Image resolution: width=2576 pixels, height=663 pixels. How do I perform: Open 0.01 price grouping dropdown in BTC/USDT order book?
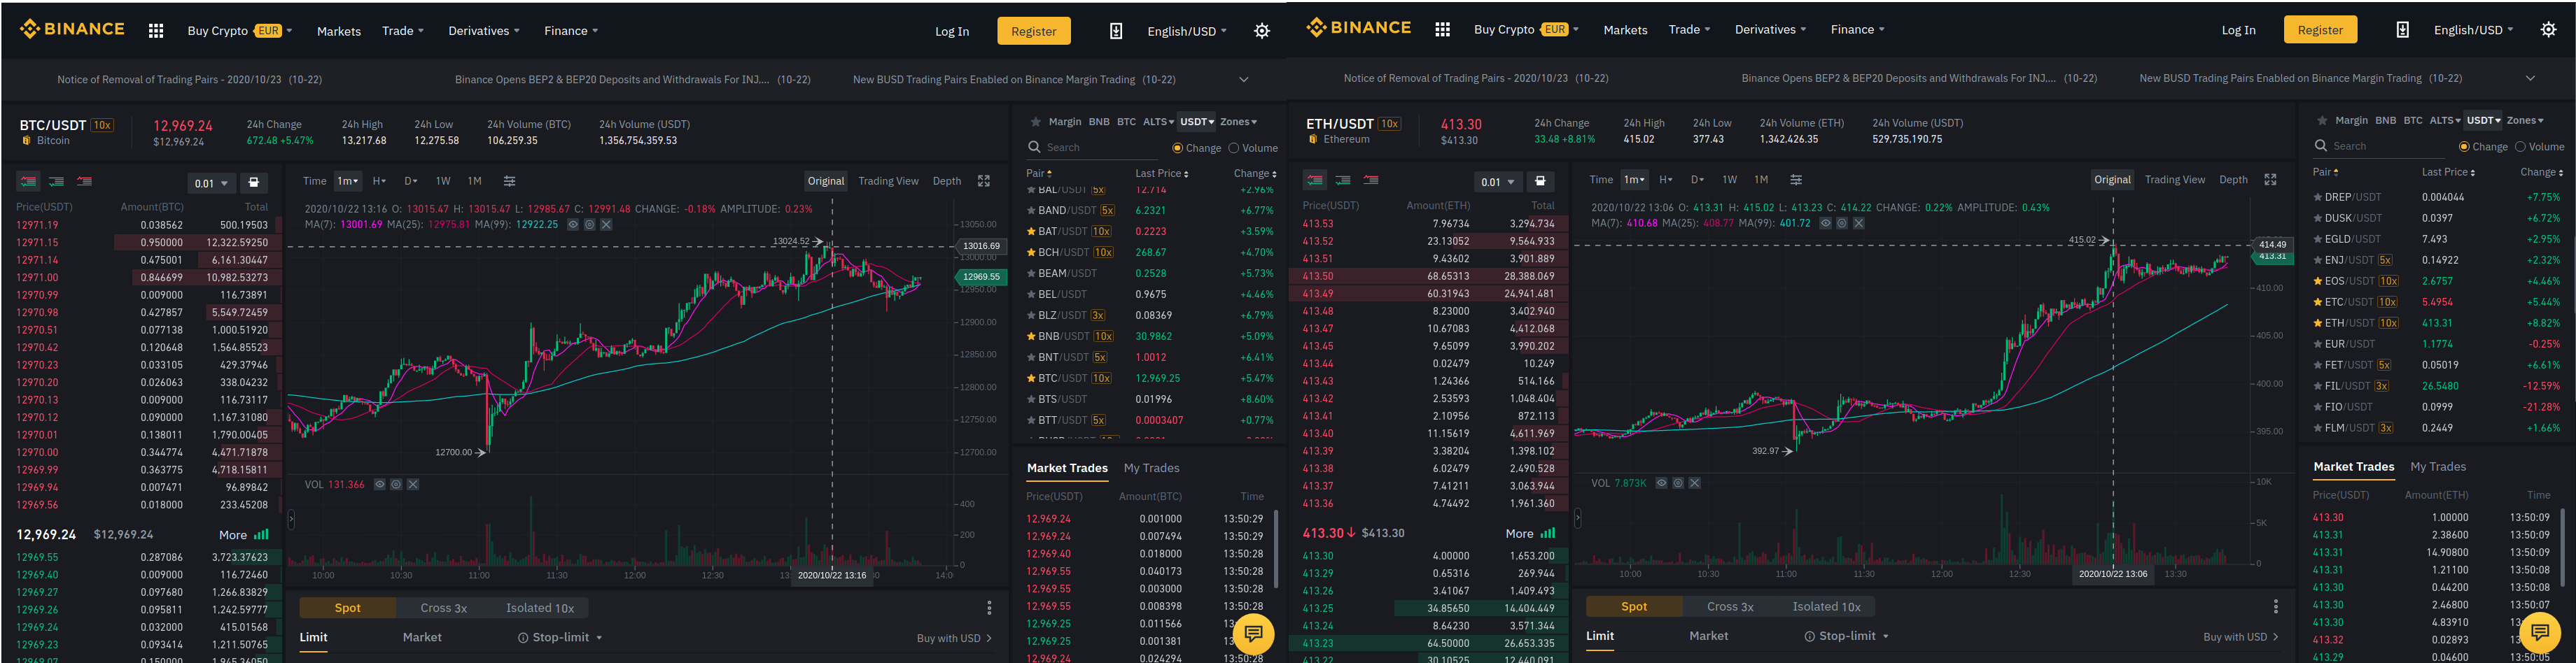coord(211,184)
